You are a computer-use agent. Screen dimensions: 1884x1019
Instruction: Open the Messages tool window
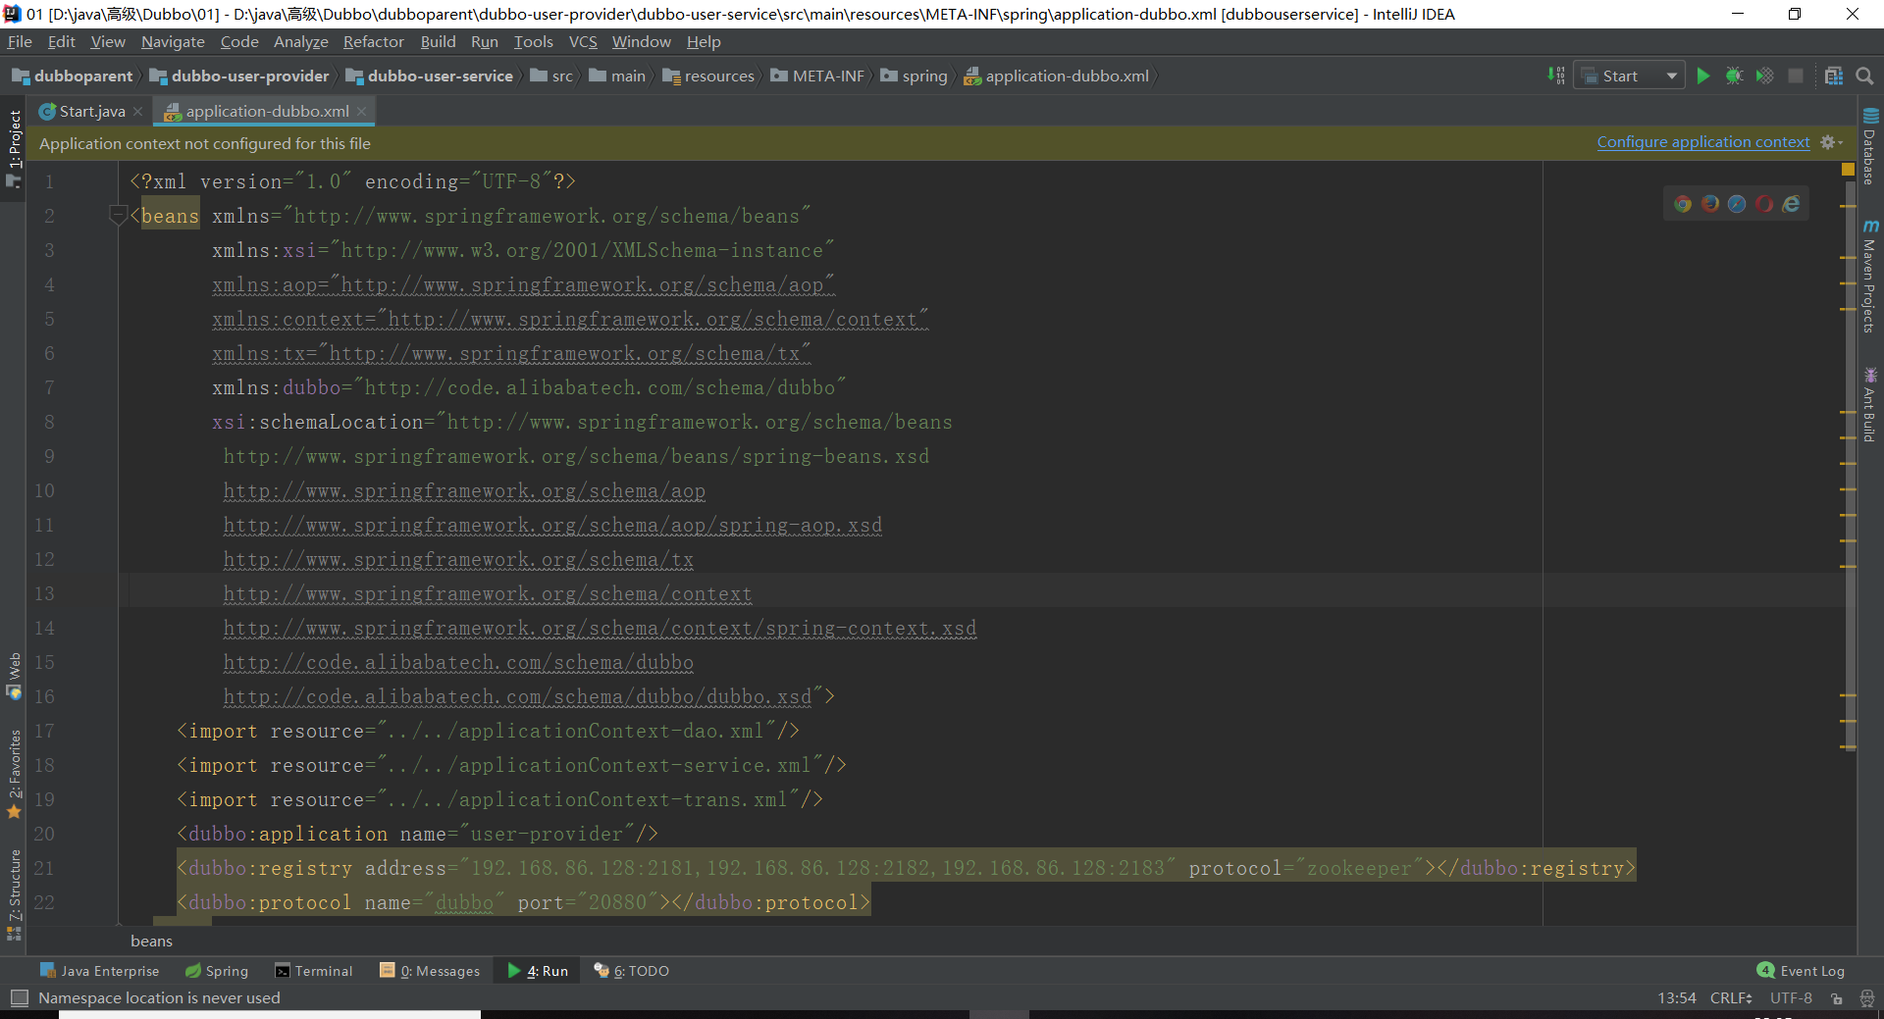(430, 971)
